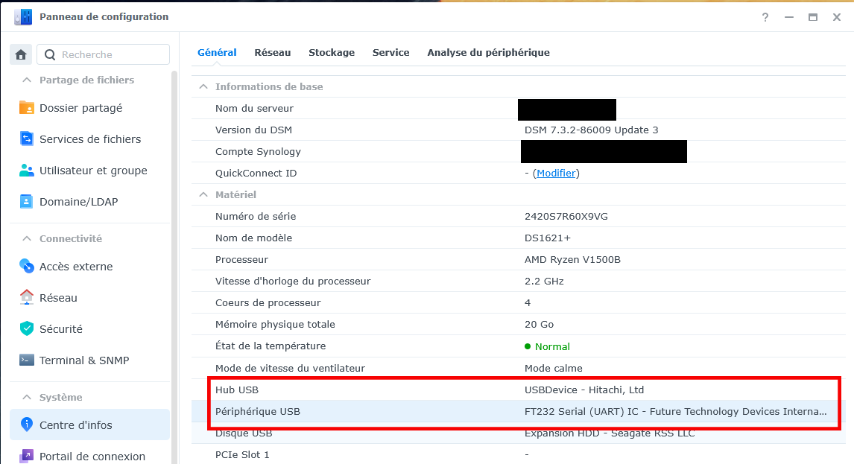Open Analyse du périphérique tab

click(x=488, y=52)
